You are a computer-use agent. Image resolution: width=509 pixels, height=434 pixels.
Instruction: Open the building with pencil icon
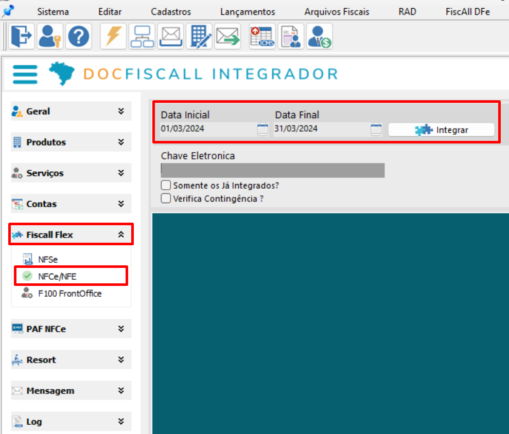199,36
